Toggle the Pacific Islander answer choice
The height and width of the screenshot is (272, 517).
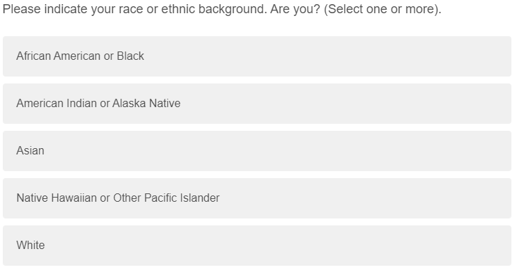(x=257, y=198)
